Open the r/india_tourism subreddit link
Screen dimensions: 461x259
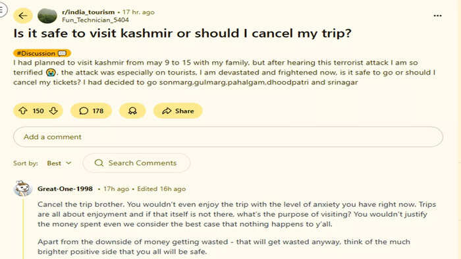tap(88, 12)
